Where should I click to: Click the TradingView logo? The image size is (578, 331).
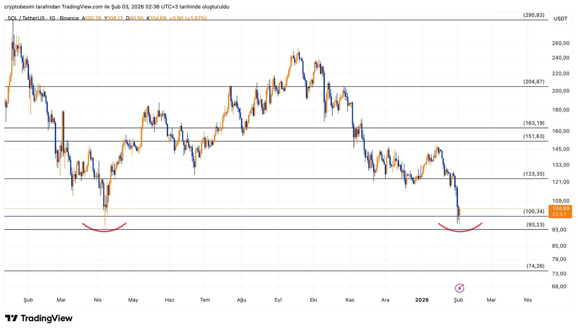click(x=39, y=318)
